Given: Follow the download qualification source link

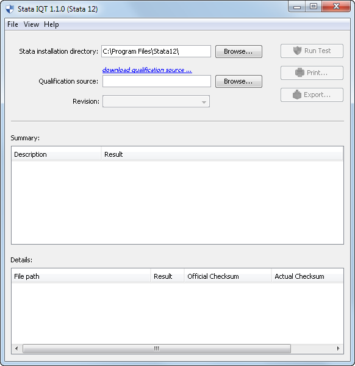Looking at the screenshot, I should 147,70.
